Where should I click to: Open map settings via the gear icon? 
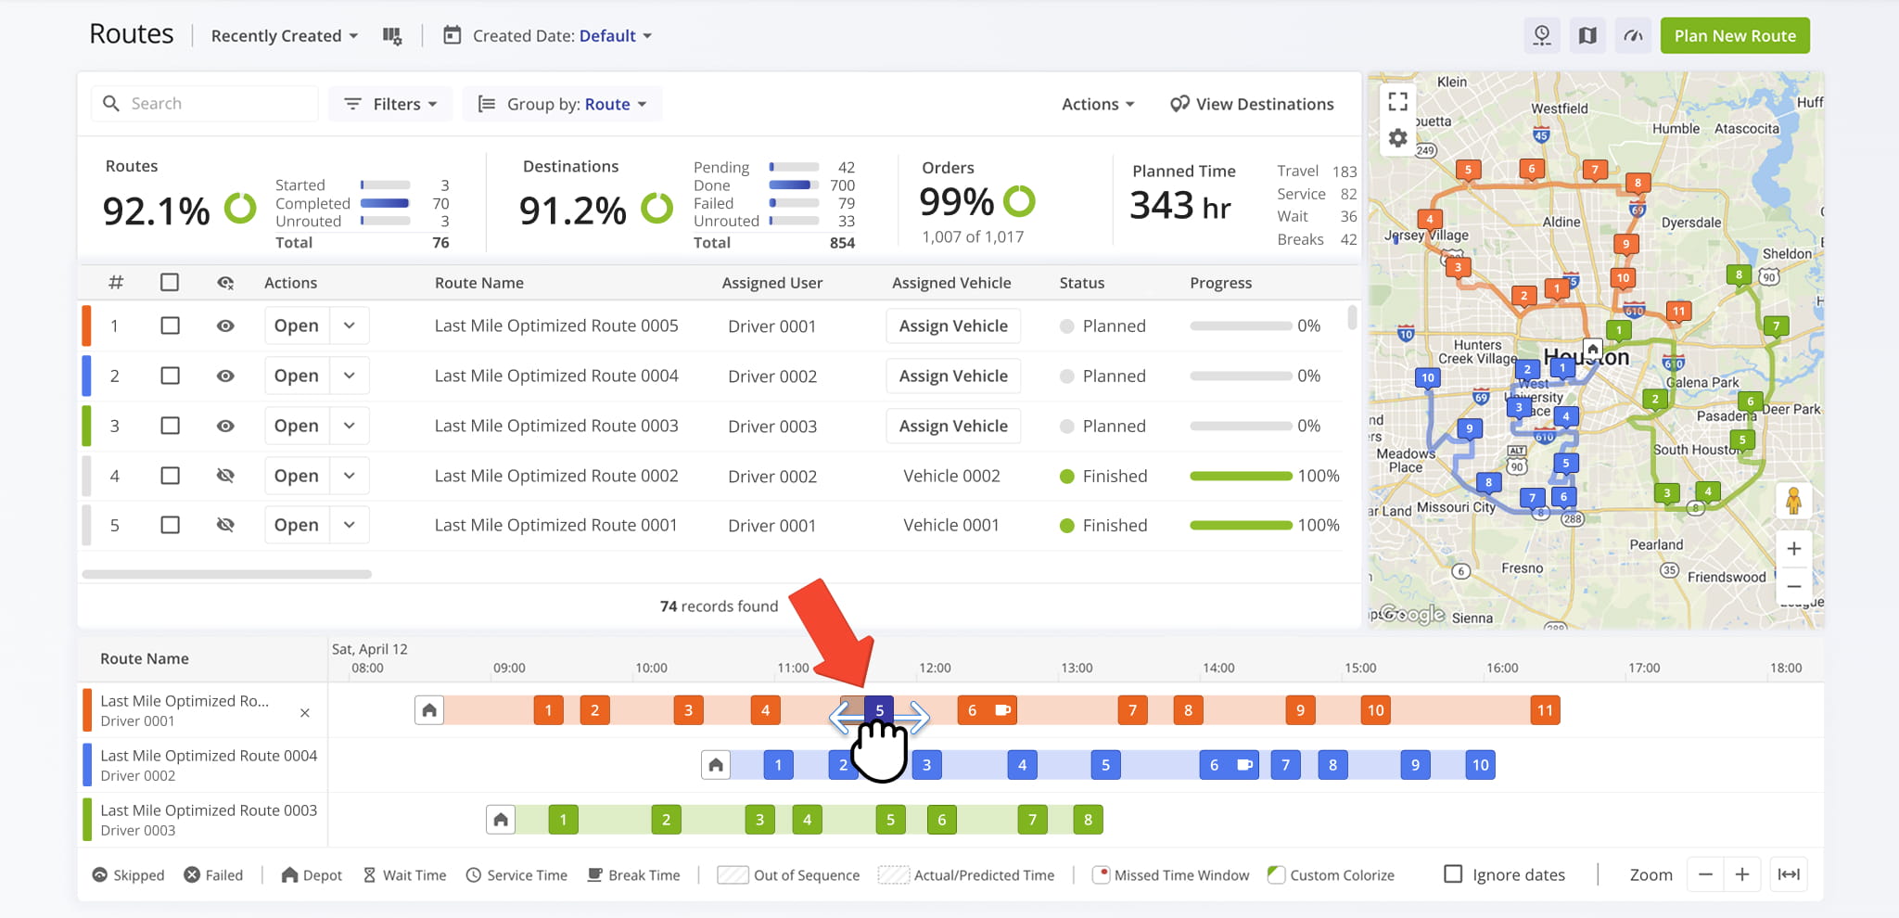(1397, 136)
